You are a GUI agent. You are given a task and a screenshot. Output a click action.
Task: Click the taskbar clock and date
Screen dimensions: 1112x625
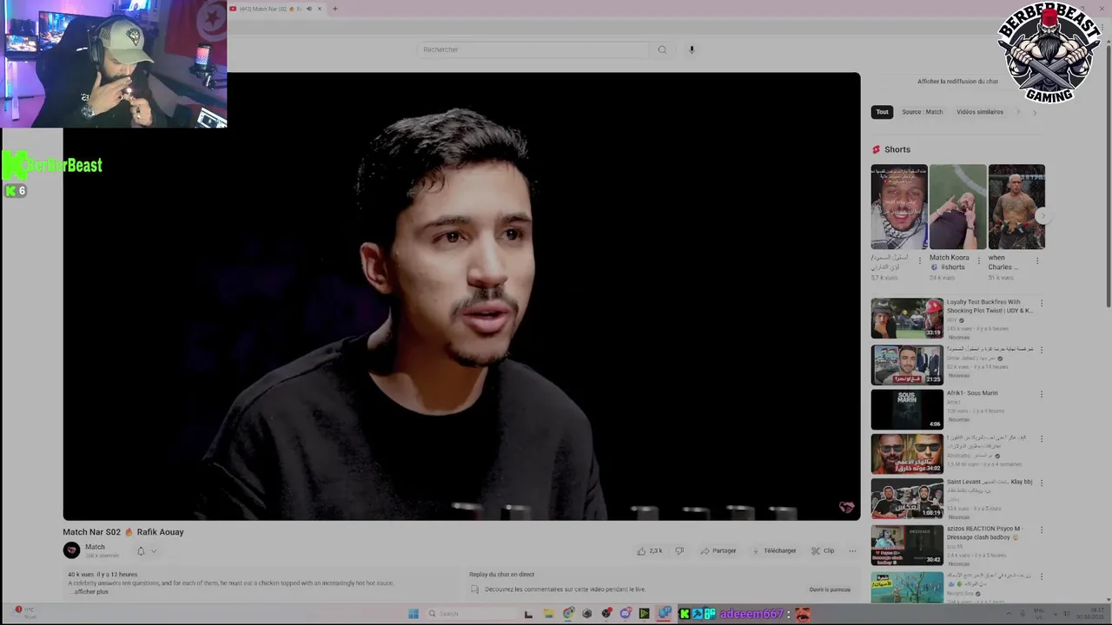1090,613
